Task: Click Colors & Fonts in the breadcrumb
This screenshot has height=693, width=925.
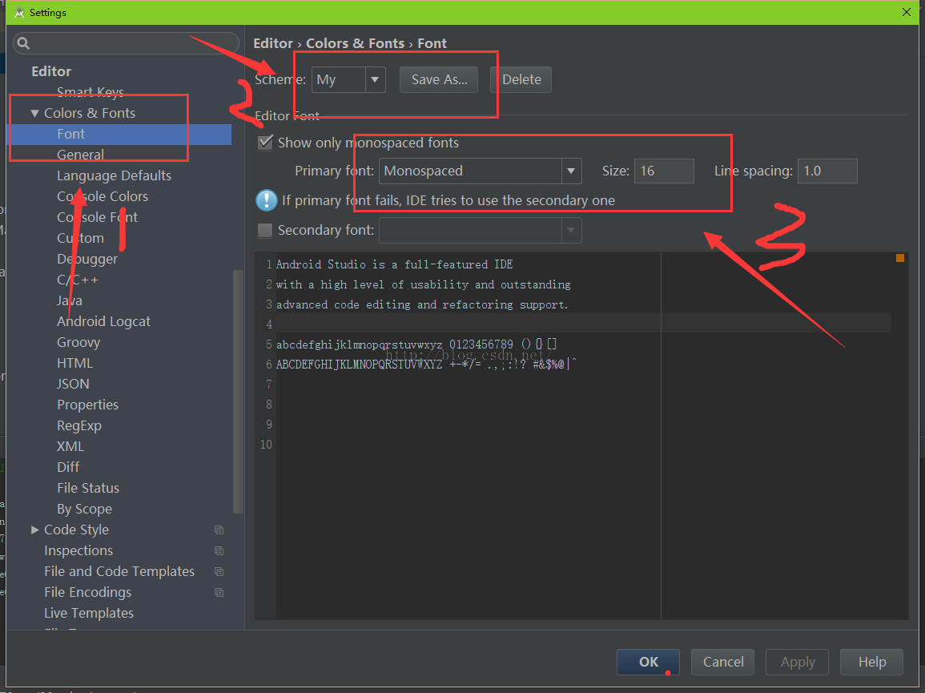Action: [x=355, y=44]
